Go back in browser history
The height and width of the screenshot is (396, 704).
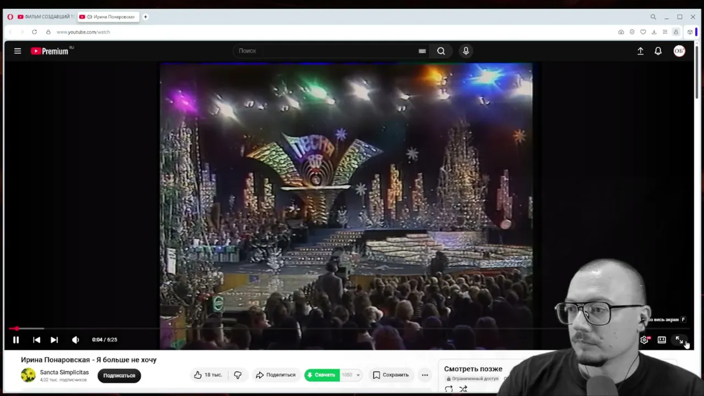(10, 32)
